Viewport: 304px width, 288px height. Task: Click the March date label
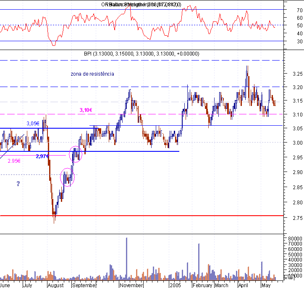tap(221, 285)
